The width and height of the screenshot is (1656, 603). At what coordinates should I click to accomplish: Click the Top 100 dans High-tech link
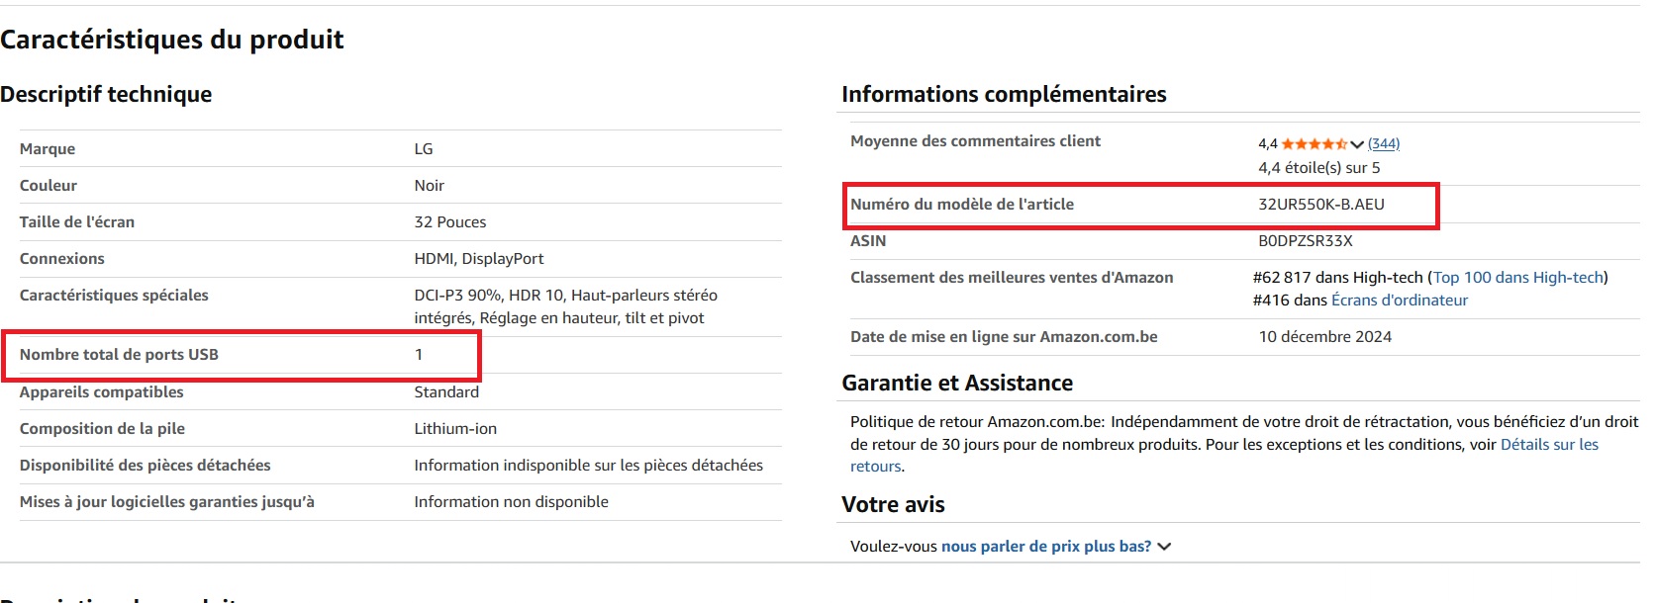tap(1518, 277)
